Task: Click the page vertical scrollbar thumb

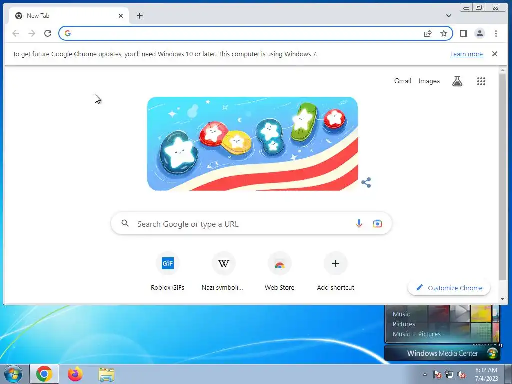Action: click(502, 176)
